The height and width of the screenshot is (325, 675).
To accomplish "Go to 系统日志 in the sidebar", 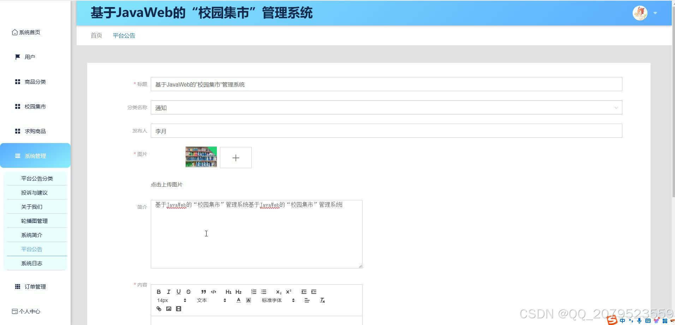I will click(31, 263).
